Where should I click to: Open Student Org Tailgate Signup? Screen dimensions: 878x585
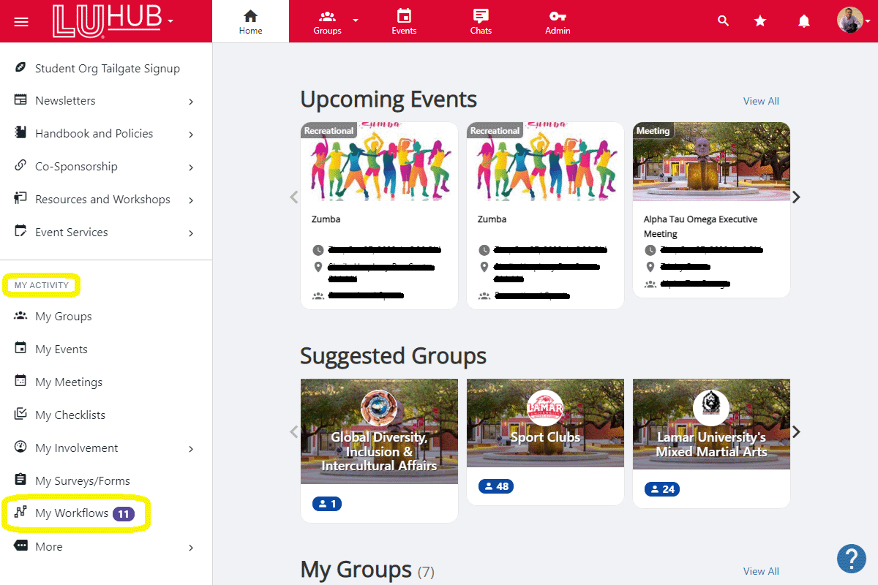coord(107,68)
